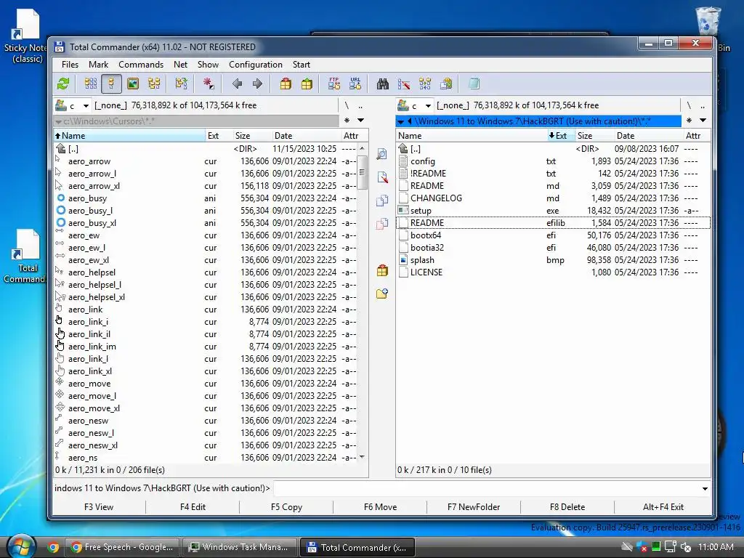Image resolution: width=744 pixels, height=558 pixels.
Task: Open the Notepad toolbar icon
Action: (474, 84)
